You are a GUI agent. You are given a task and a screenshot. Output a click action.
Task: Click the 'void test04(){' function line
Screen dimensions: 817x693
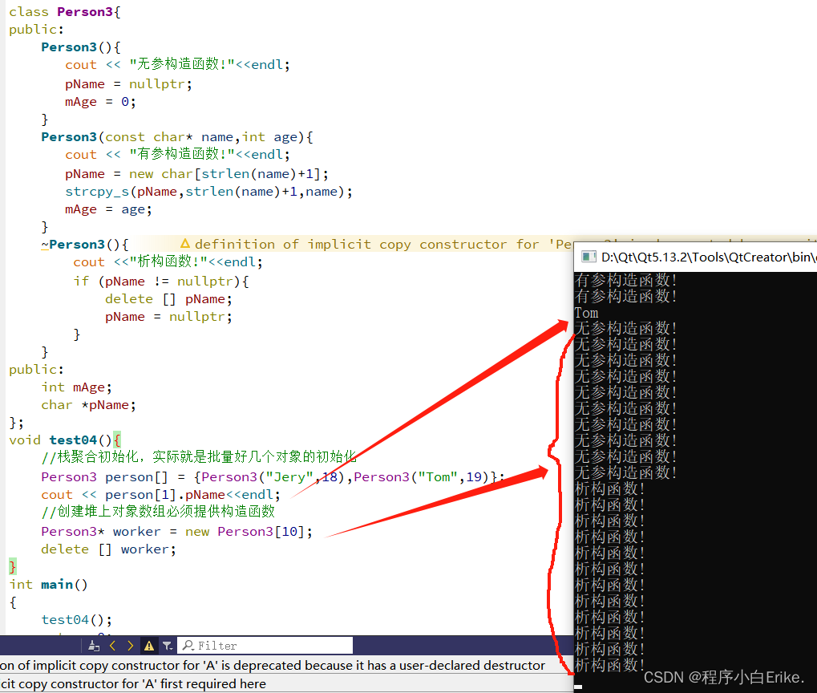pyautogui.click(x=65, y=440)
